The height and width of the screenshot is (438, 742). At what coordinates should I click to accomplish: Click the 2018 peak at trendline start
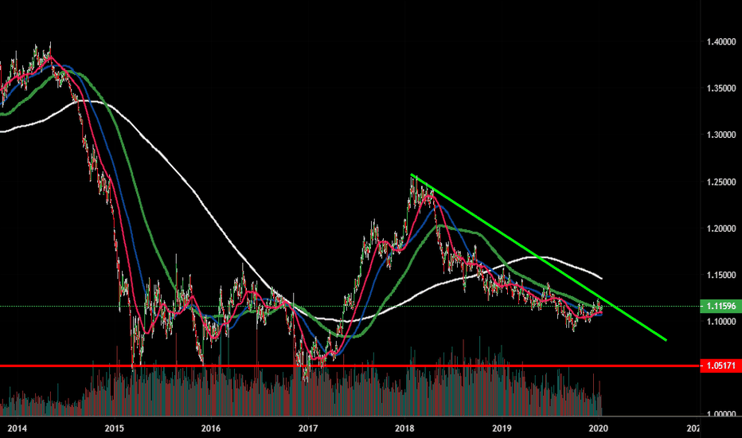pyautogui.click(x=412, y=175)
